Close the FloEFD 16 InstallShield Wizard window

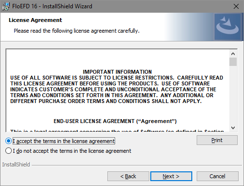click(236, 6)
